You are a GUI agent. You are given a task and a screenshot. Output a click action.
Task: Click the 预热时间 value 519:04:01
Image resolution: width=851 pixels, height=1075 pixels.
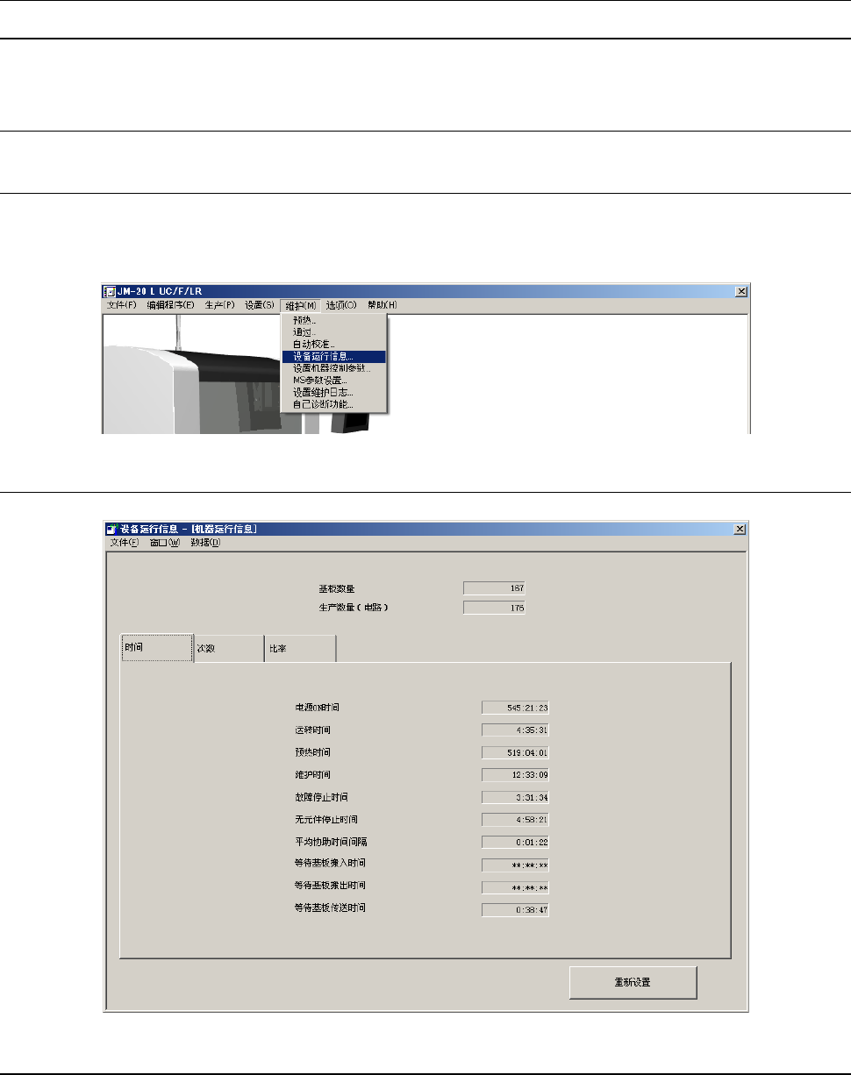[x=515, y=752]
